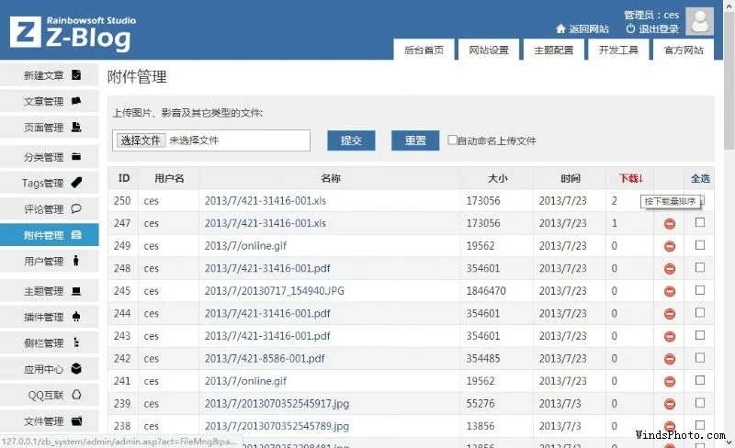Check the box for attachment ID 244
The height and width of the screenshot is (448, 735).
tap(700, 312)
